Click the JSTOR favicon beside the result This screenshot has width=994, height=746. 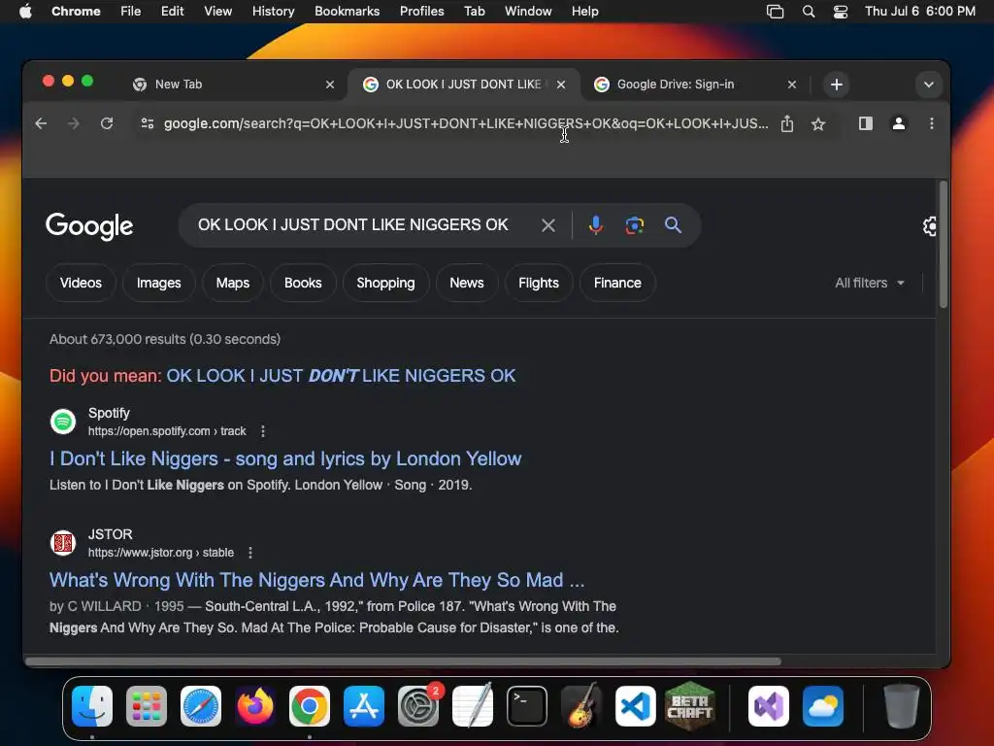click(x=63, y=543)
